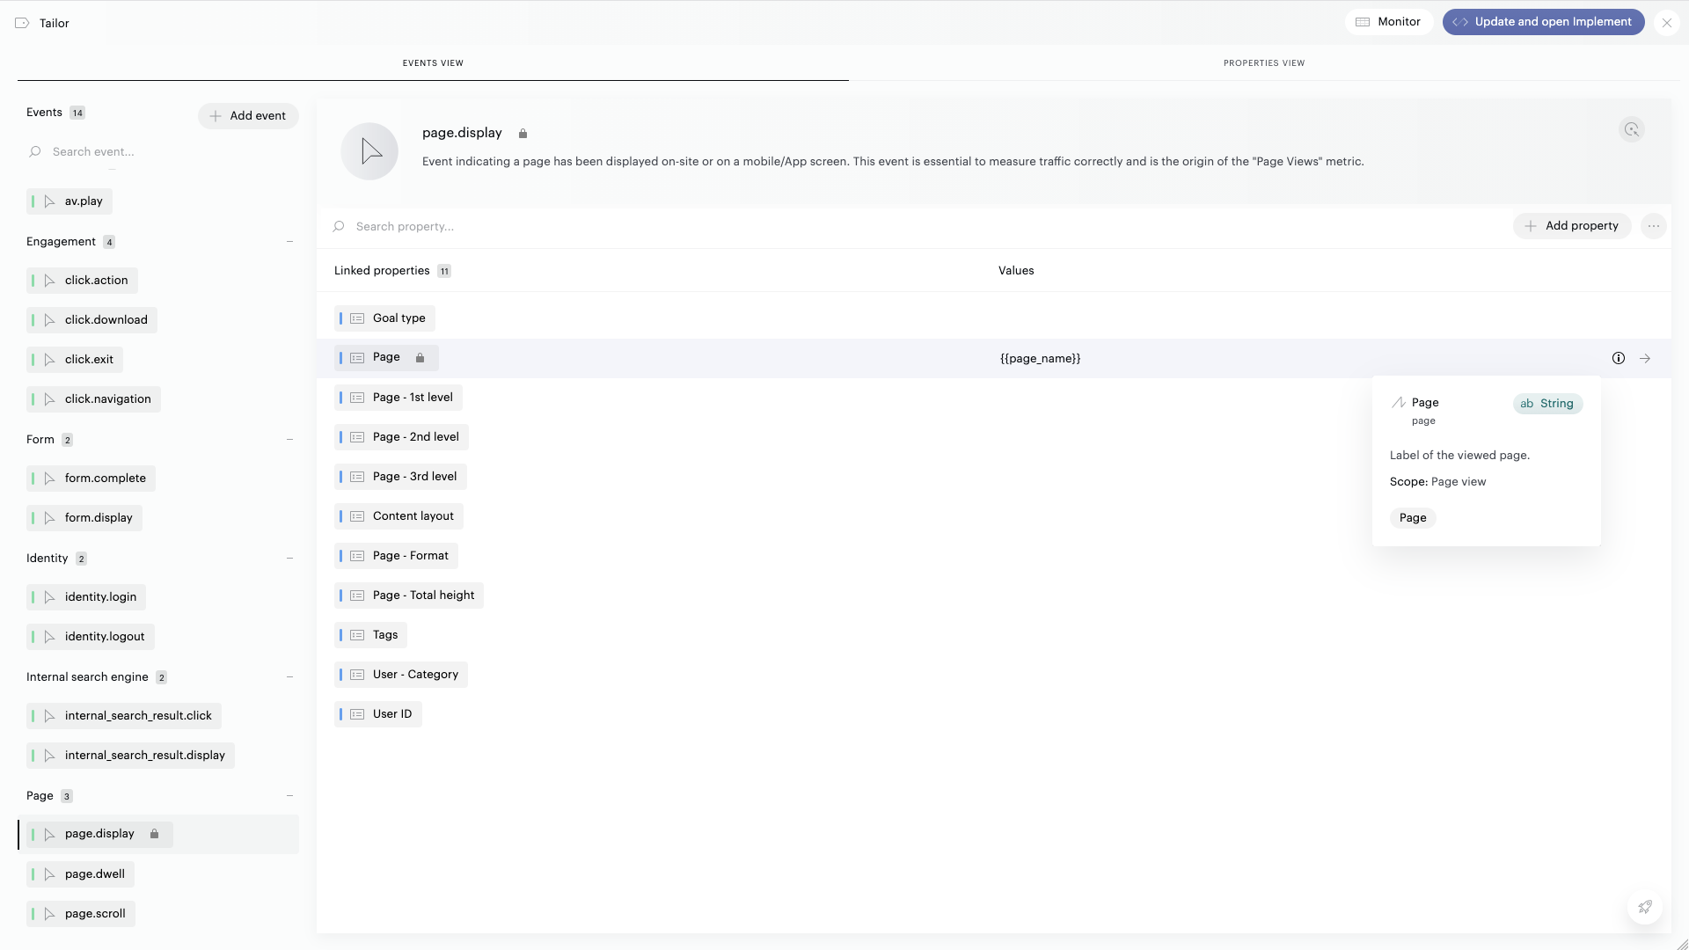The width and height of the screenshot is (1689, 950).
Task: Collapse the Form events group
Action: pos(289,440)
